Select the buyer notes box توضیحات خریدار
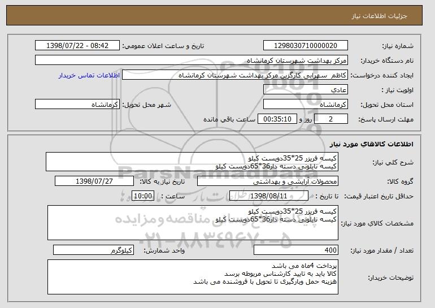The image size is (435, 308). 193,277
